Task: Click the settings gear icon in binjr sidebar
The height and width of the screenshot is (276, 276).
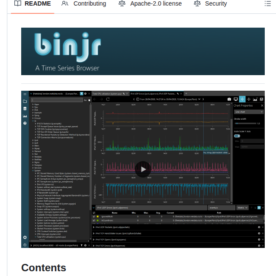Action: (25, 238)
